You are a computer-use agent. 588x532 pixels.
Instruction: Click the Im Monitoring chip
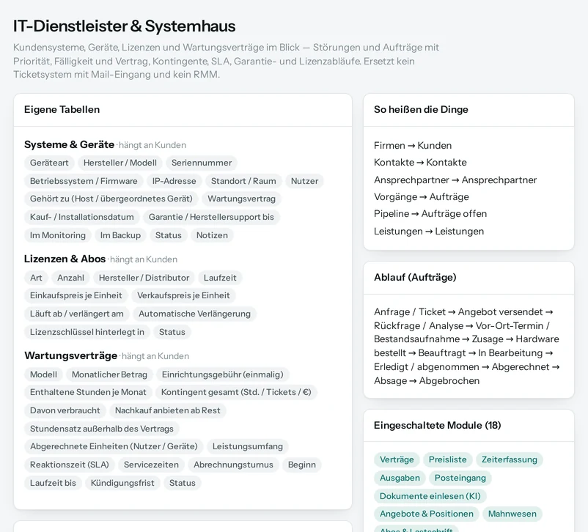tap(58, 235)
